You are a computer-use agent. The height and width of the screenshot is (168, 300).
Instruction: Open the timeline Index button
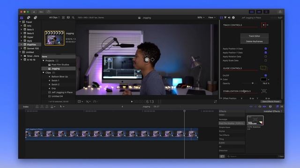[26, 107]
